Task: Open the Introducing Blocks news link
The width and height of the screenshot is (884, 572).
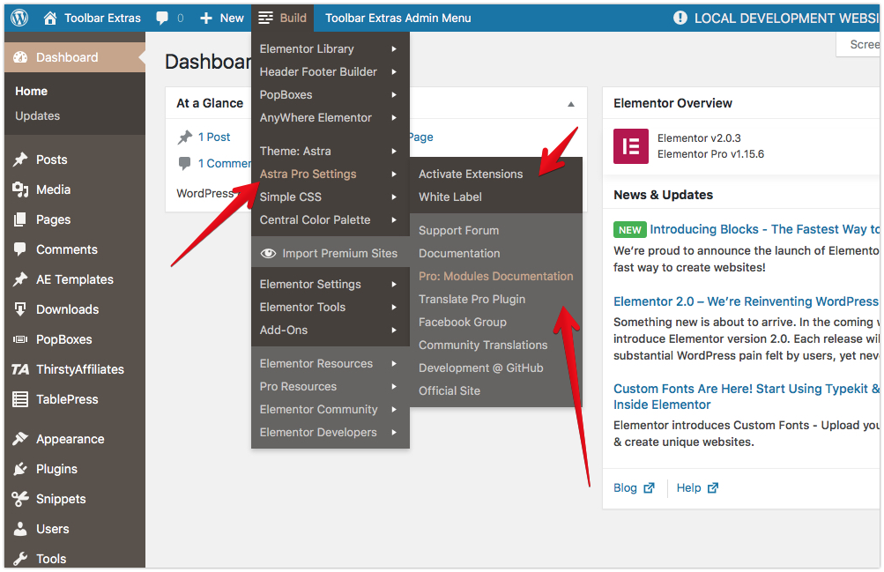Action: 764,229
